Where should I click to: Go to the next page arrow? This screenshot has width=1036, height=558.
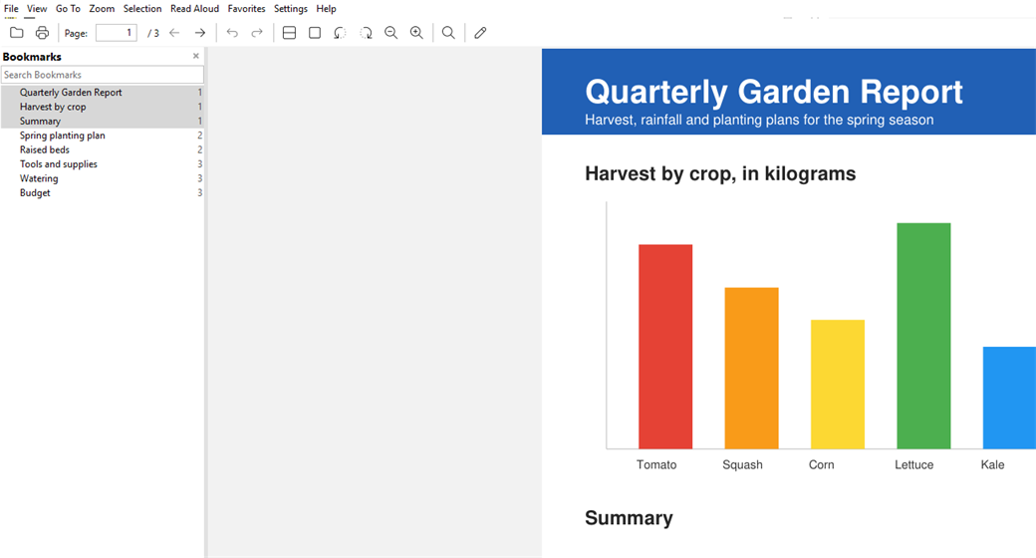(x=199, y=33)
